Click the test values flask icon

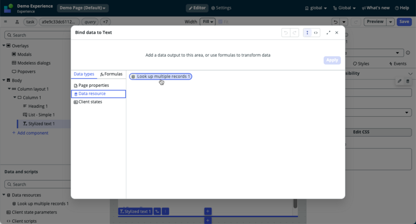coord(17,22)
